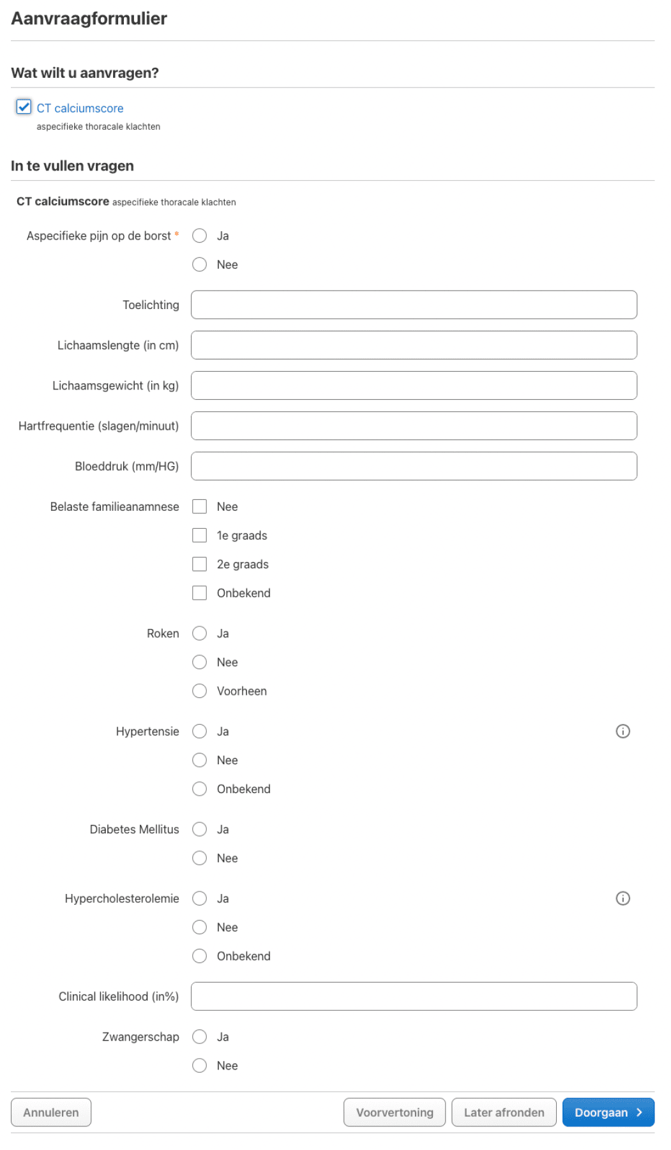This screenshot has height=1150, width=671.
Task: Focus the Toelichting text field
Action: tap(414, 305)
